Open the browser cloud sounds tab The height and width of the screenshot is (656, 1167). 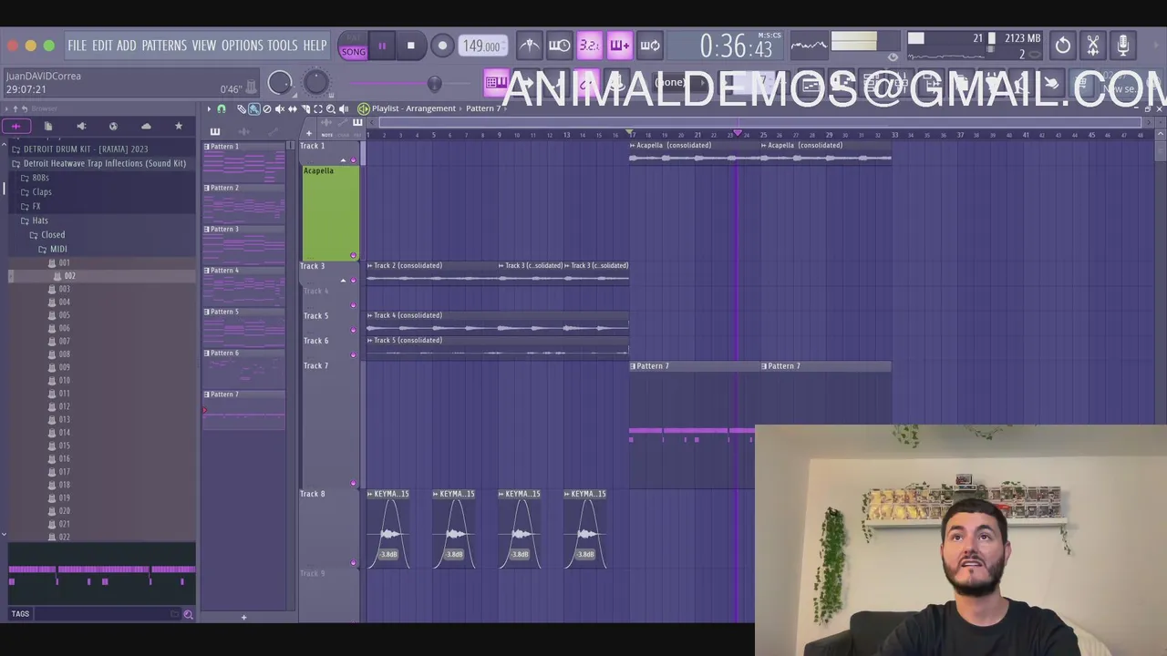(x=146, y=126)
